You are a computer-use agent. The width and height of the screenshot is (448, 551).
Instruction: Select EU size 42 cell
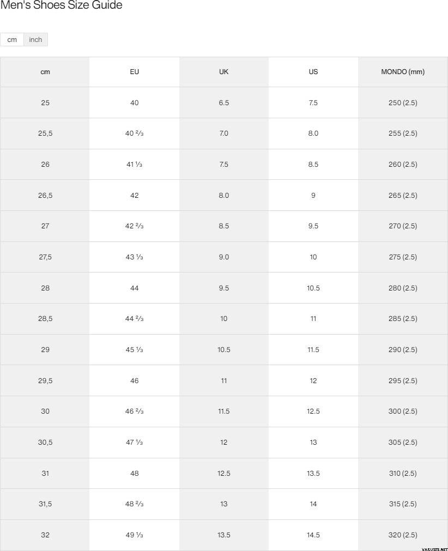tap(135, 195)
